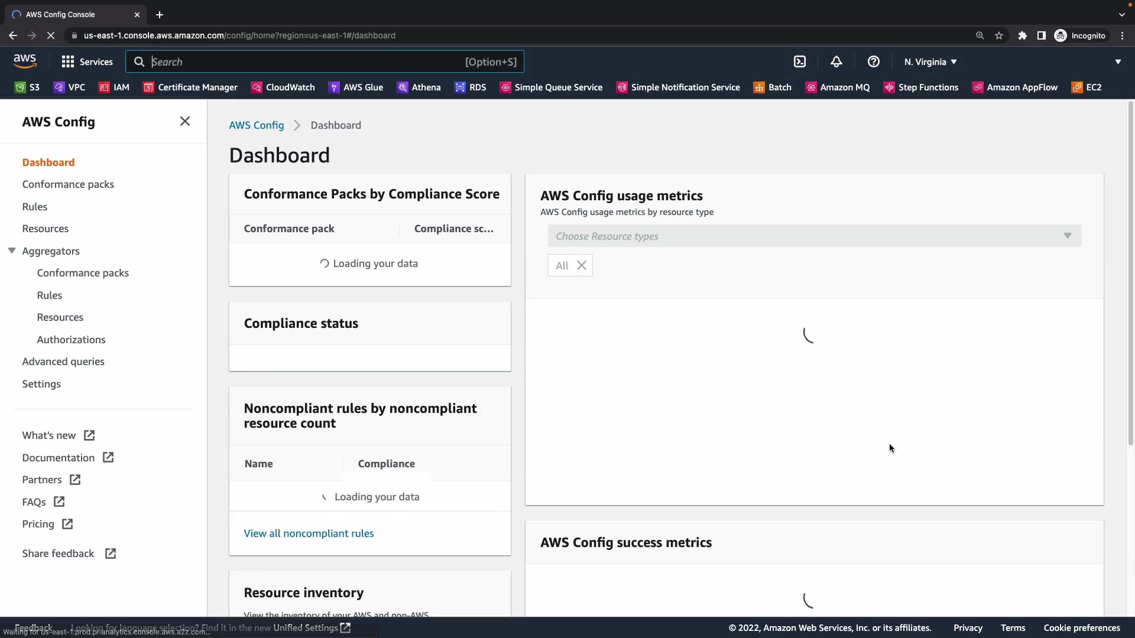1135x638 pixels.
Task: Remove the All resource type filter
Action: (x=582, y=265)
